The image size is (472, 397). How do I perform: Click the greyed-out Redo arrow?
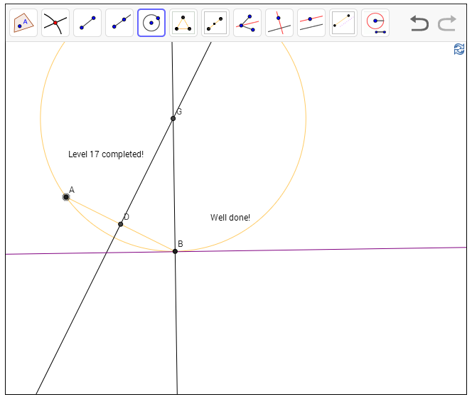(x=447, y=23)
